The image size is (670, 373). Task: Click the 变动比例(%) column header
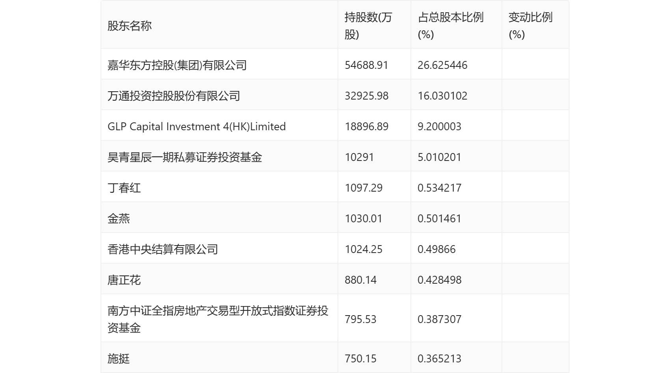click(530, 26)
